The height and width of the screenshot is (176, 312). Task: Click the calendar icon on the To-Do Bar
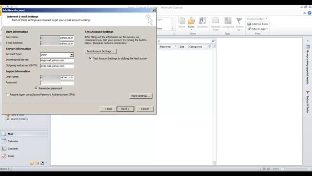[308, 47]
